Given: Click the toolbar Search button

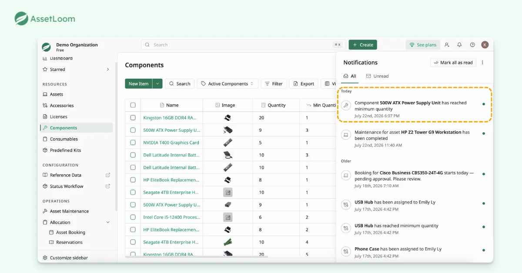Looking at the screenshot, I should tap(180, 83).
